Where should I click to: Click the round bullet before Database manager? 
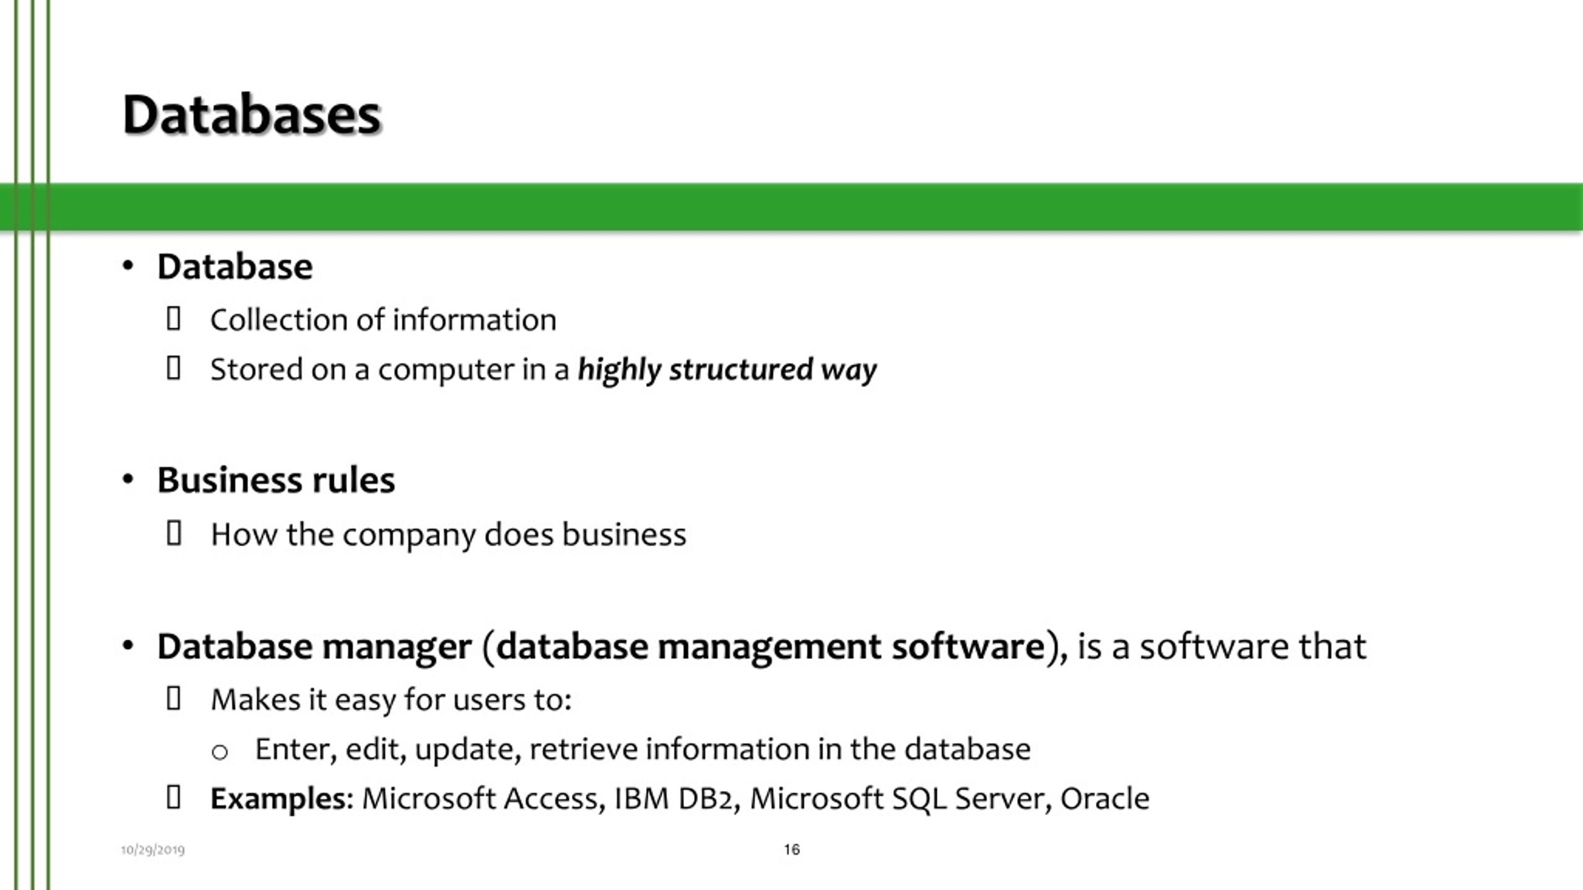[128, 646]
